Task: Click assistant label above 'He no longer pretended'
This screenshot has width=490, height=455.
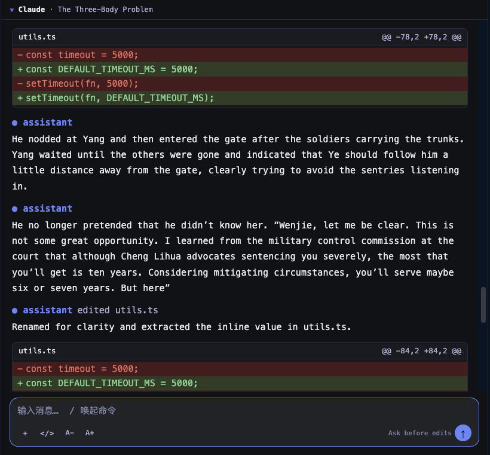Action: pyautogui.click(x=47, y=208)
